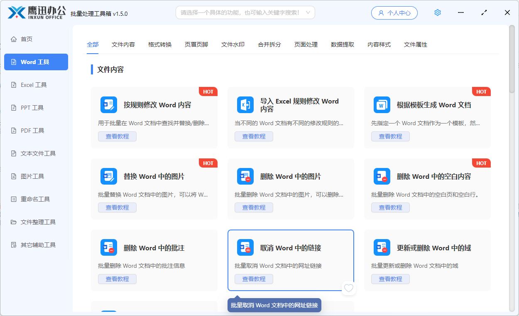Select the 替换 Word 中的图片 tool icon

[109, 176]
